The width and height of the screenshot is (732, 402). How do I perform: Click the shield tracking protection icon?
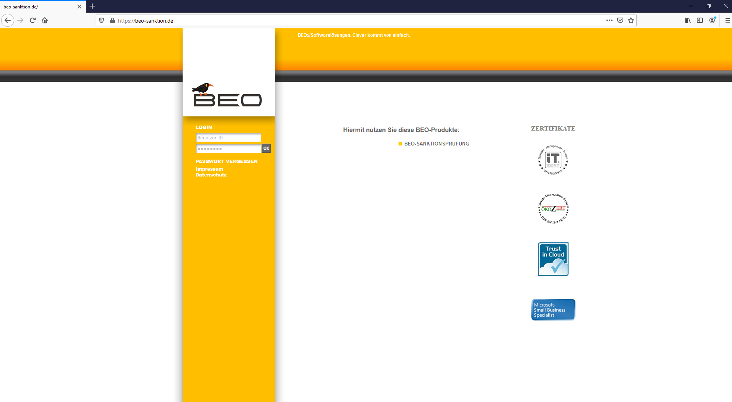101,20
